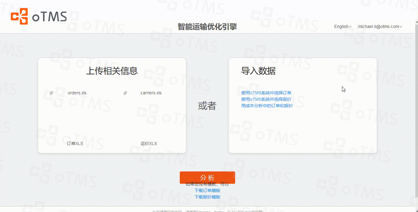Select the orders.xls uploaded file name
Image resolution: width=418 pixels, height=212 pixels.
click(x=77, y=93)
